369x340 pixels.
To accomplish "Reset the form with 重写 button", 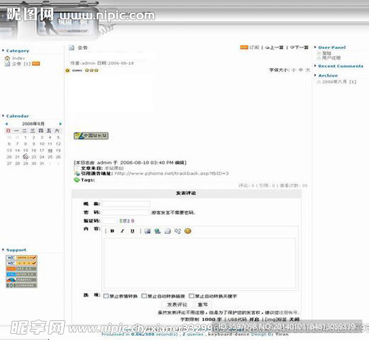I will pos(203,305).
